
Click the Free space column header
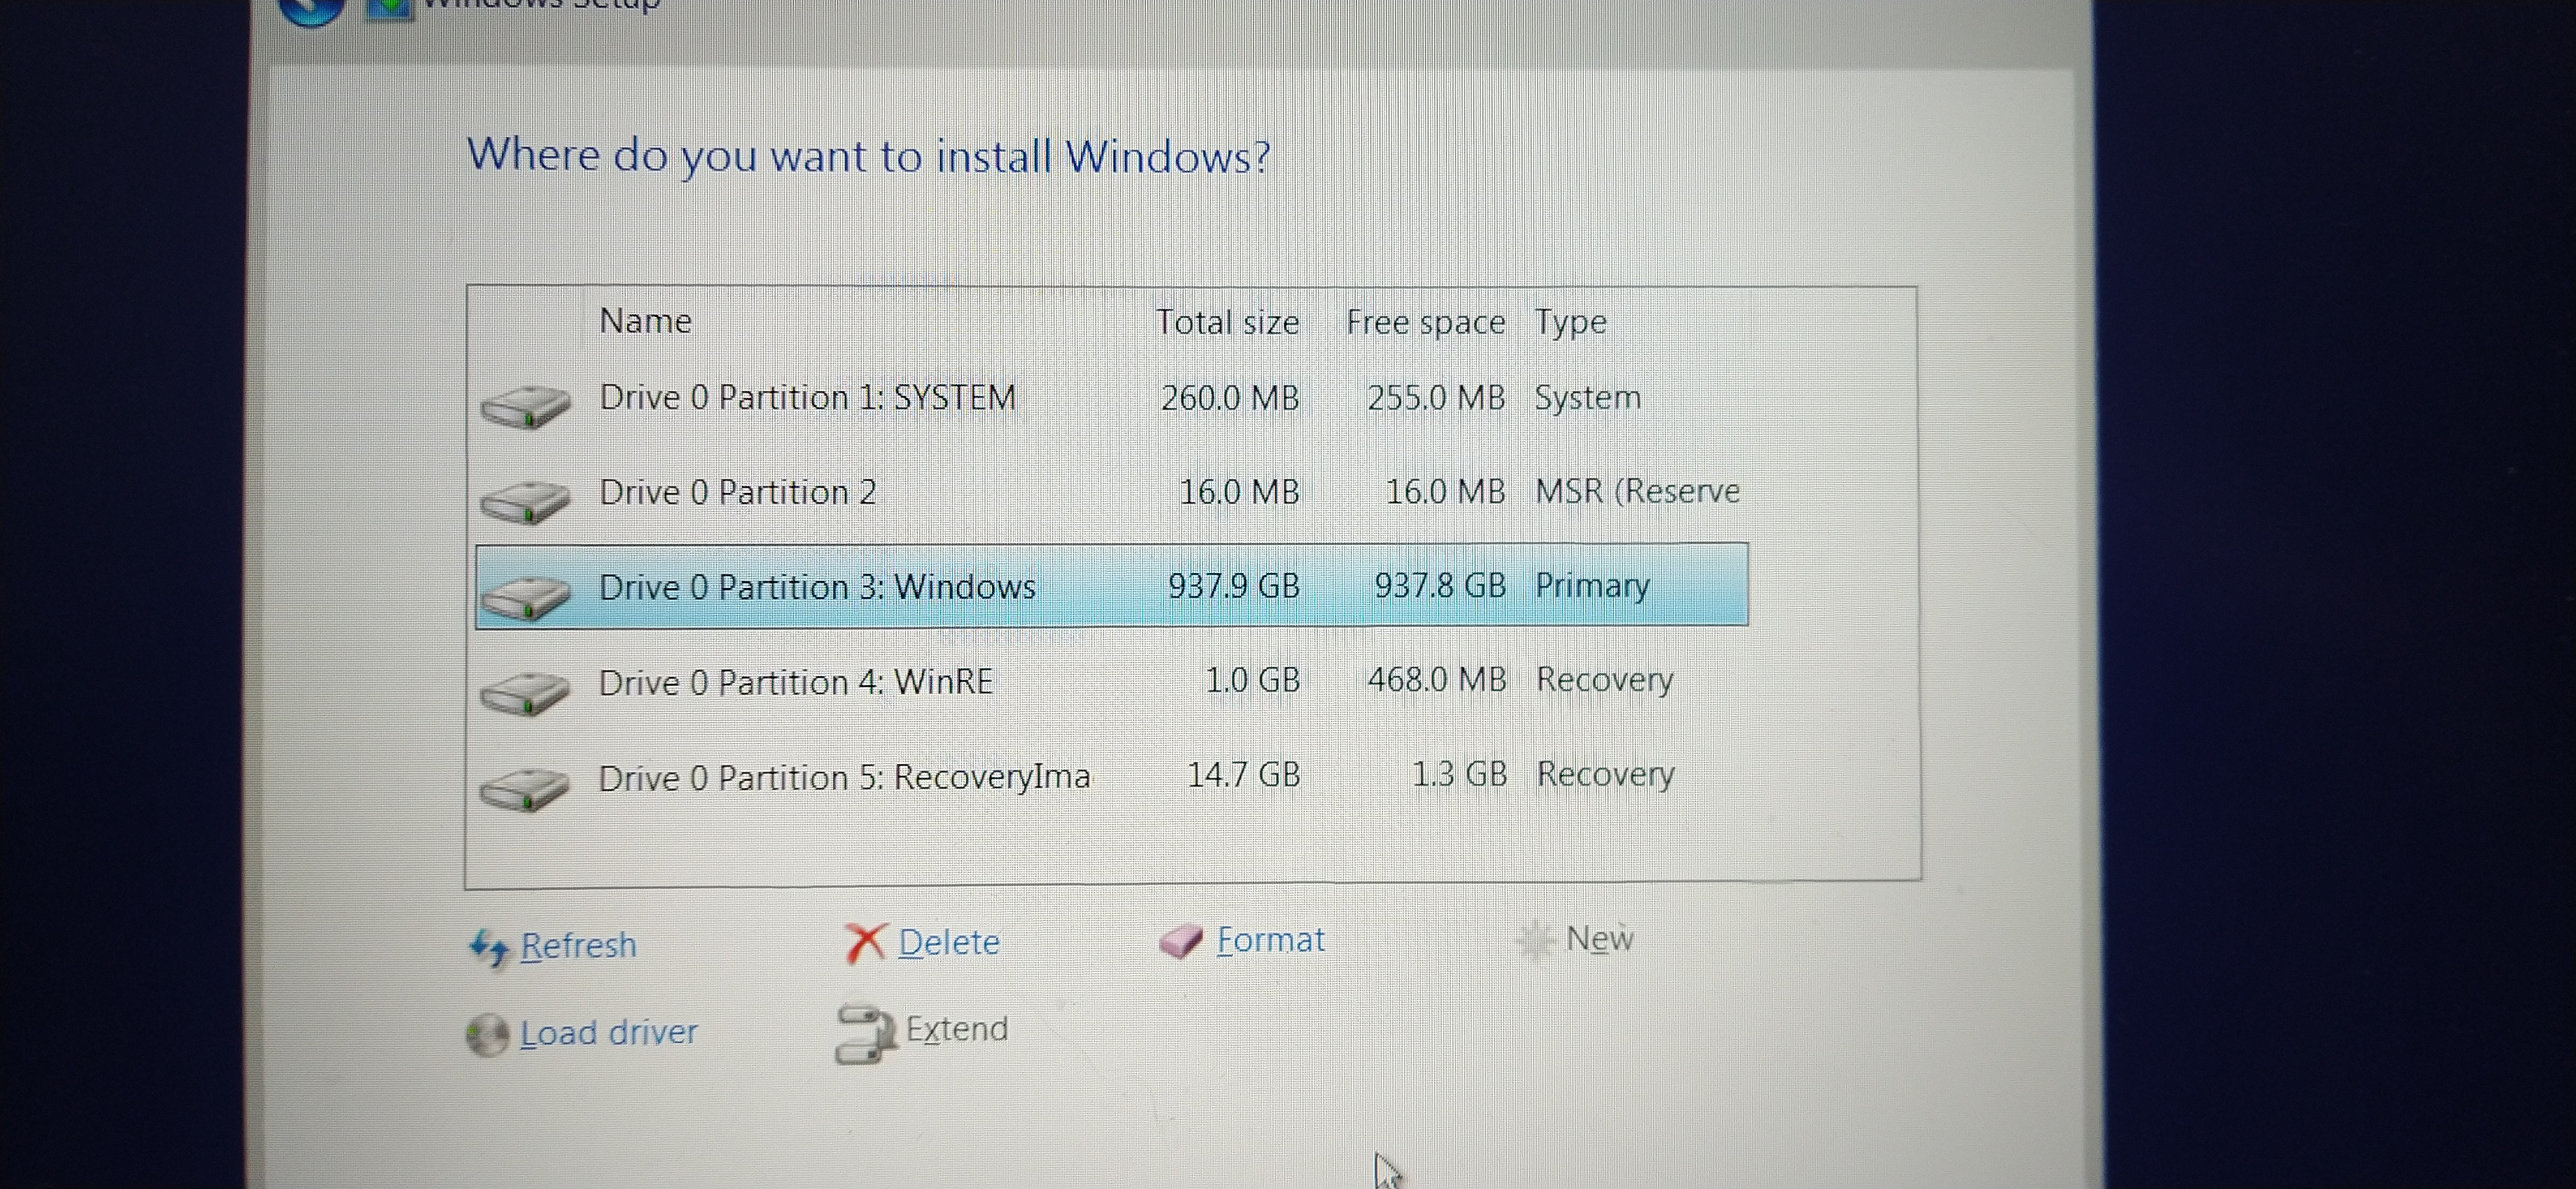point(1424,322)
